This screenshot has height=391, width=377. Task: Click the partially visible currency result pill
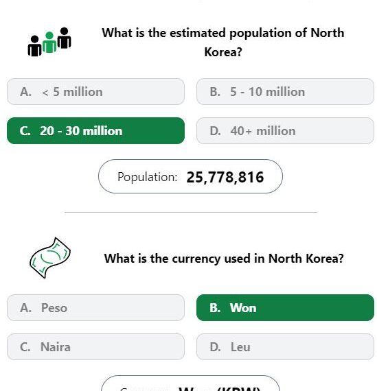tap(190, 383)
